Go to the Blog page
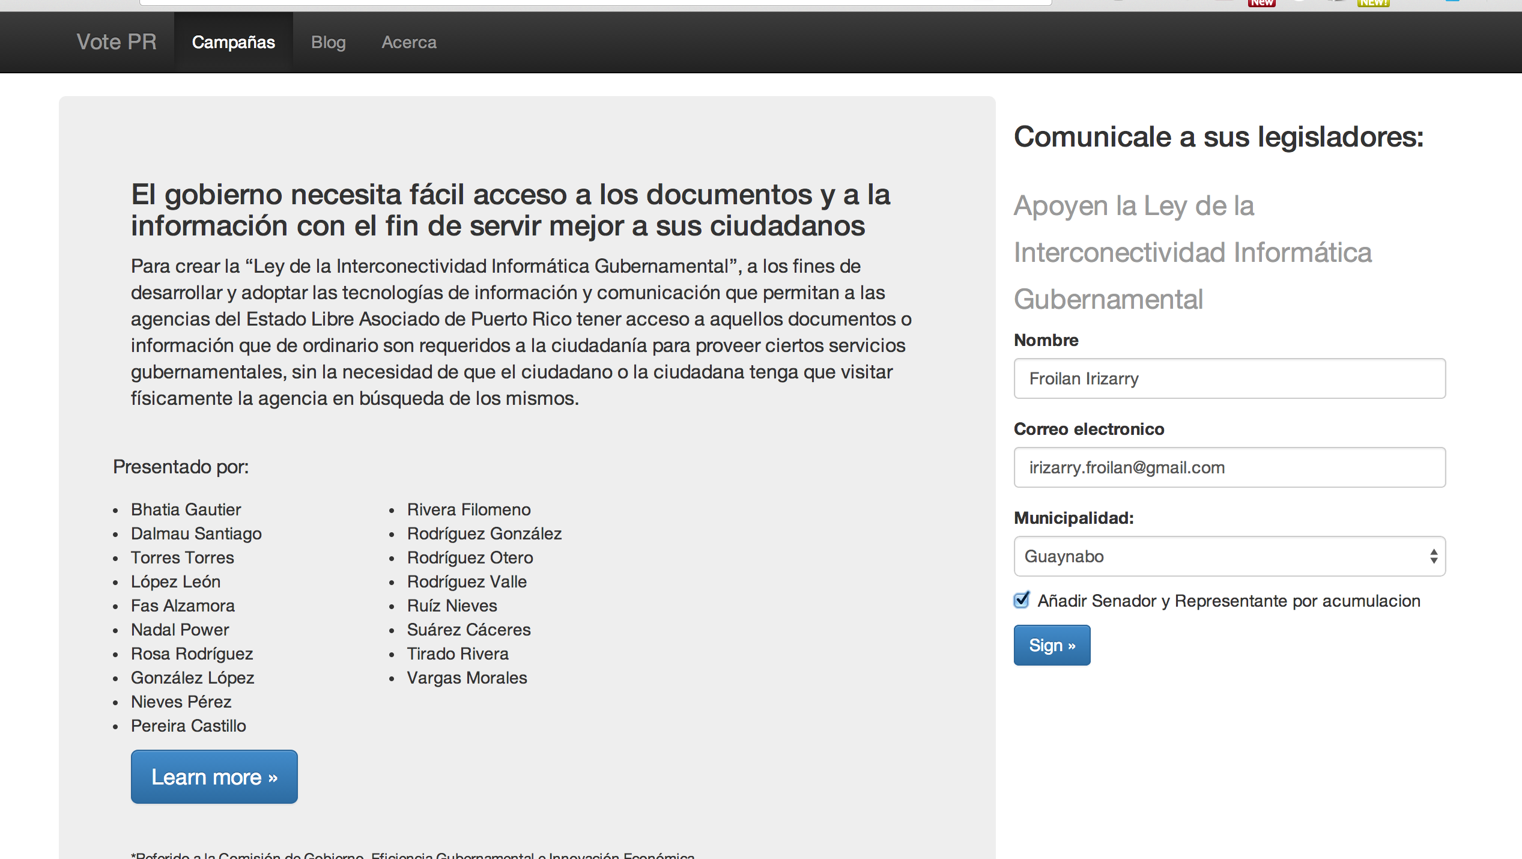The height and width of the screenshot is (859, 1522). coord(328,42)
